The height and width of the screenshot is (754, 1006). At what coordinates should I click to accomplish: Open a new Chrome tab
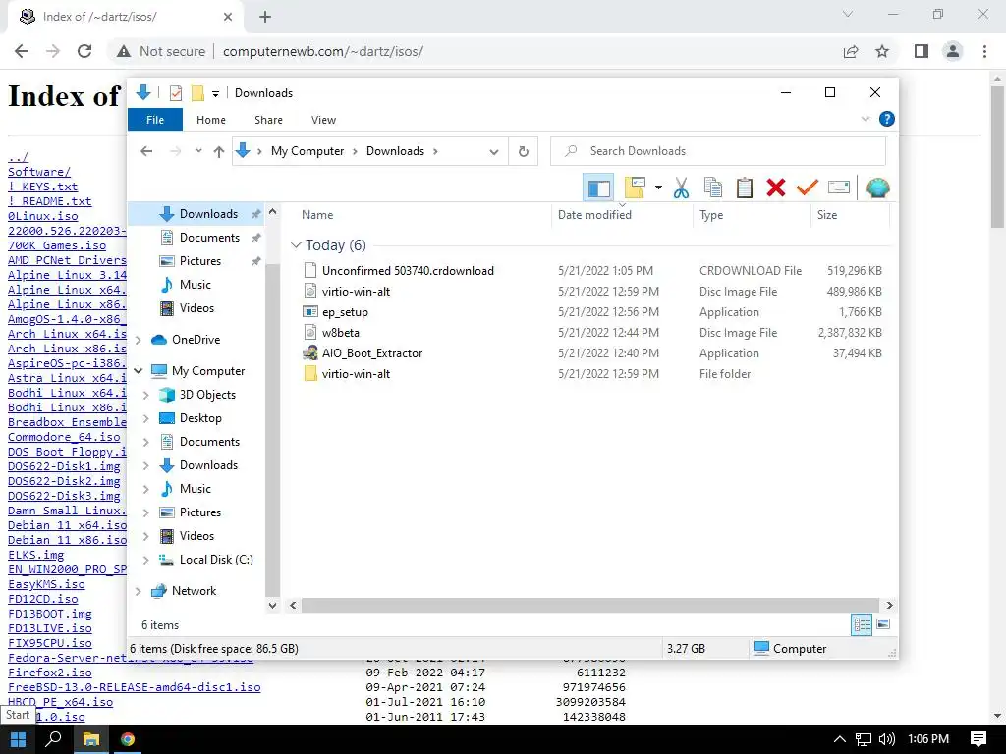click(265, 17)
